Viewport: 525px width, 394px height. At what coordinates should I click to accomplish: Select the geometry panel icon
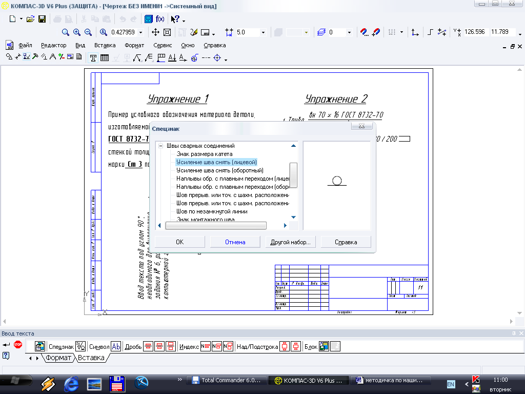(x=9, y=56)
